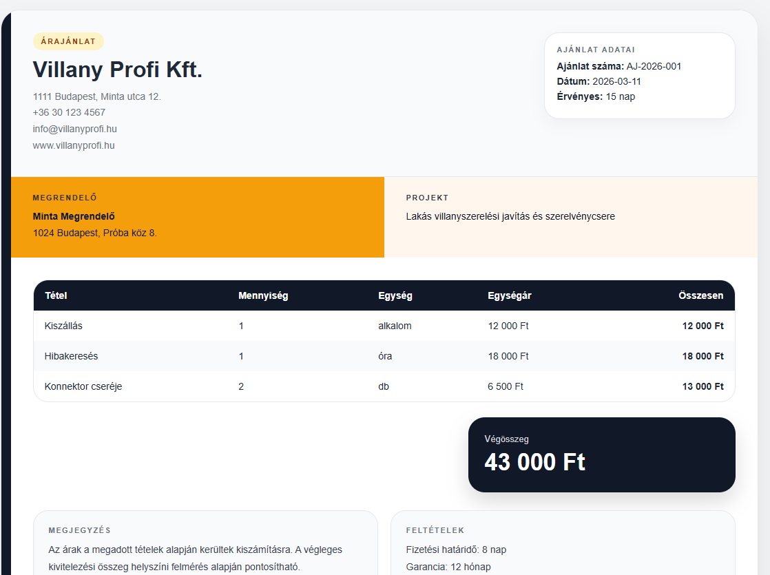Click the Mennyiség column header
The height and width of the screenshot is (575, 770).
click(263, 295)
